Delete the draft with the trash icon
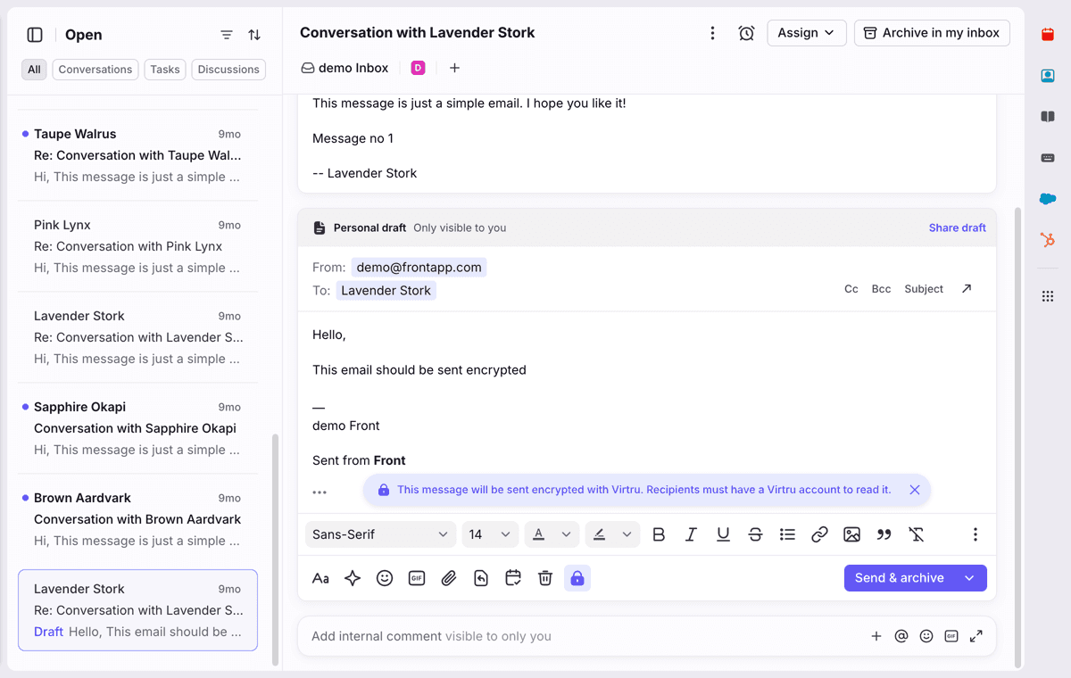 click(x=545, y=578)
